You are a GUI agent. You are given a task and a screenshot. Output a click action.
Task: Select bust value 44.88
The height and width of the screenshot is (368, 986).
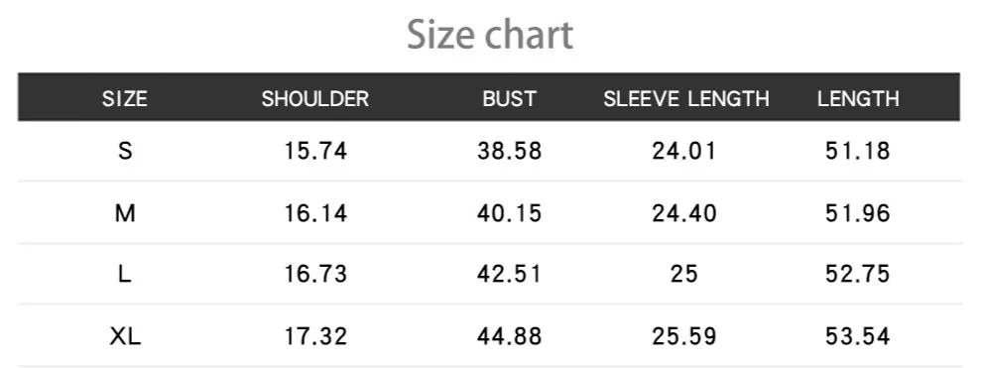[509, 336]
